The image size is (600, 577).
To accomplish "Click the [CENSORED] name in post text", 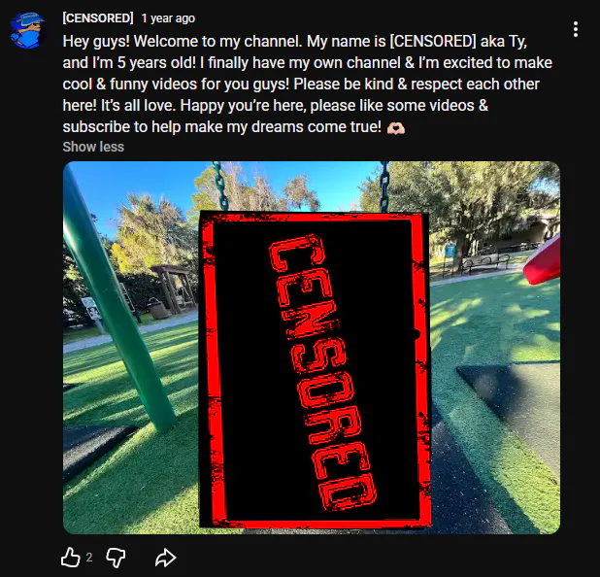I will pyautogui.click(x=433, y=42).
